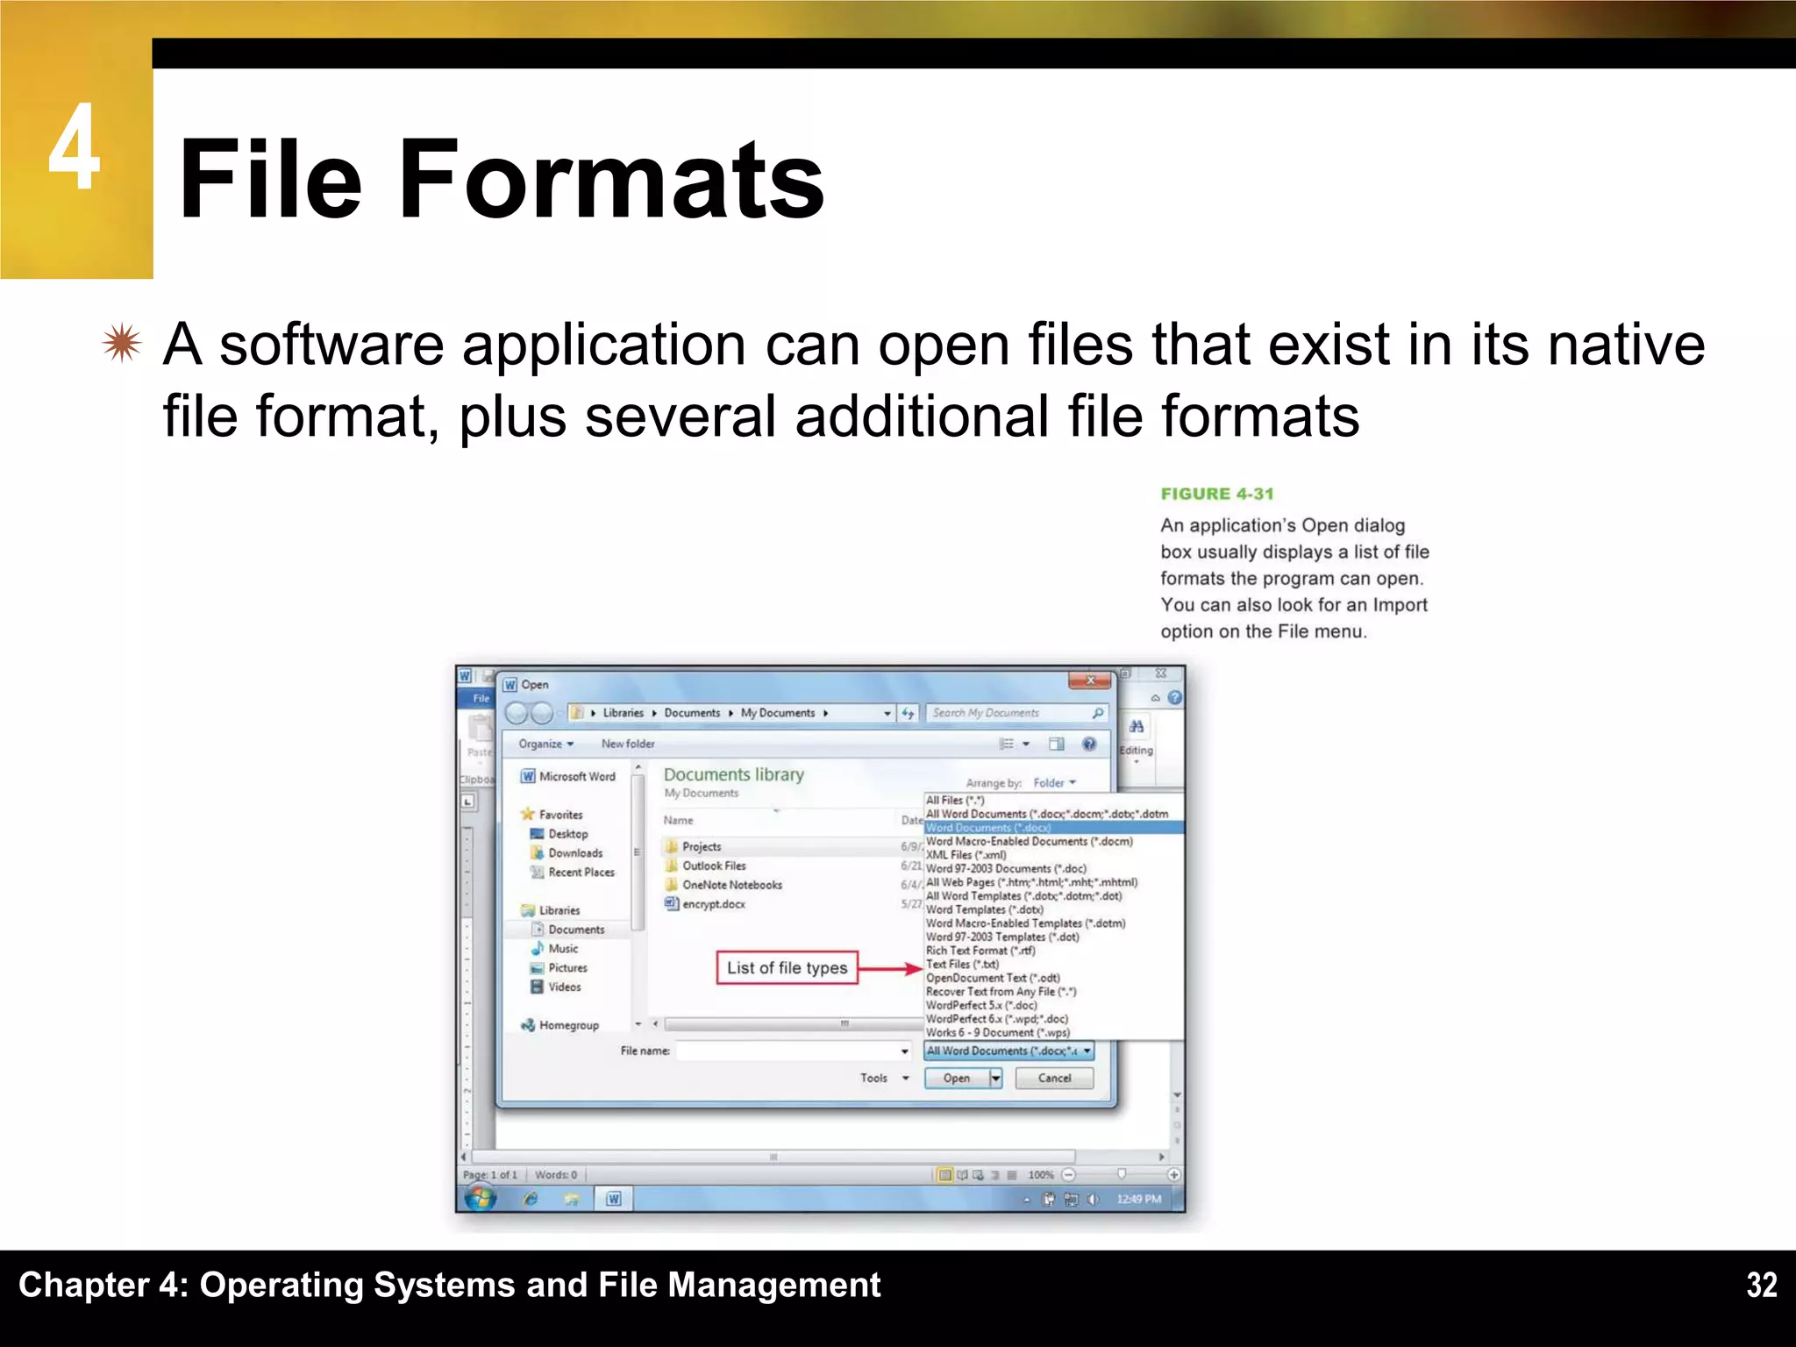Viewport: 1796px width, 1347px height.
Task: Open Recent Places in the navigation pane
Action: tap(573, 873)
